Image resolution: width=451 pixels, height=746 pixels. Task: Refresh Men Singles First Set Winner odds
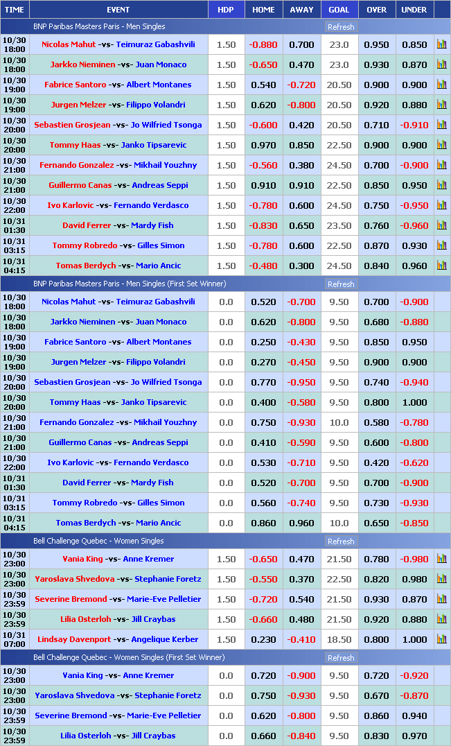coord(340,284)
